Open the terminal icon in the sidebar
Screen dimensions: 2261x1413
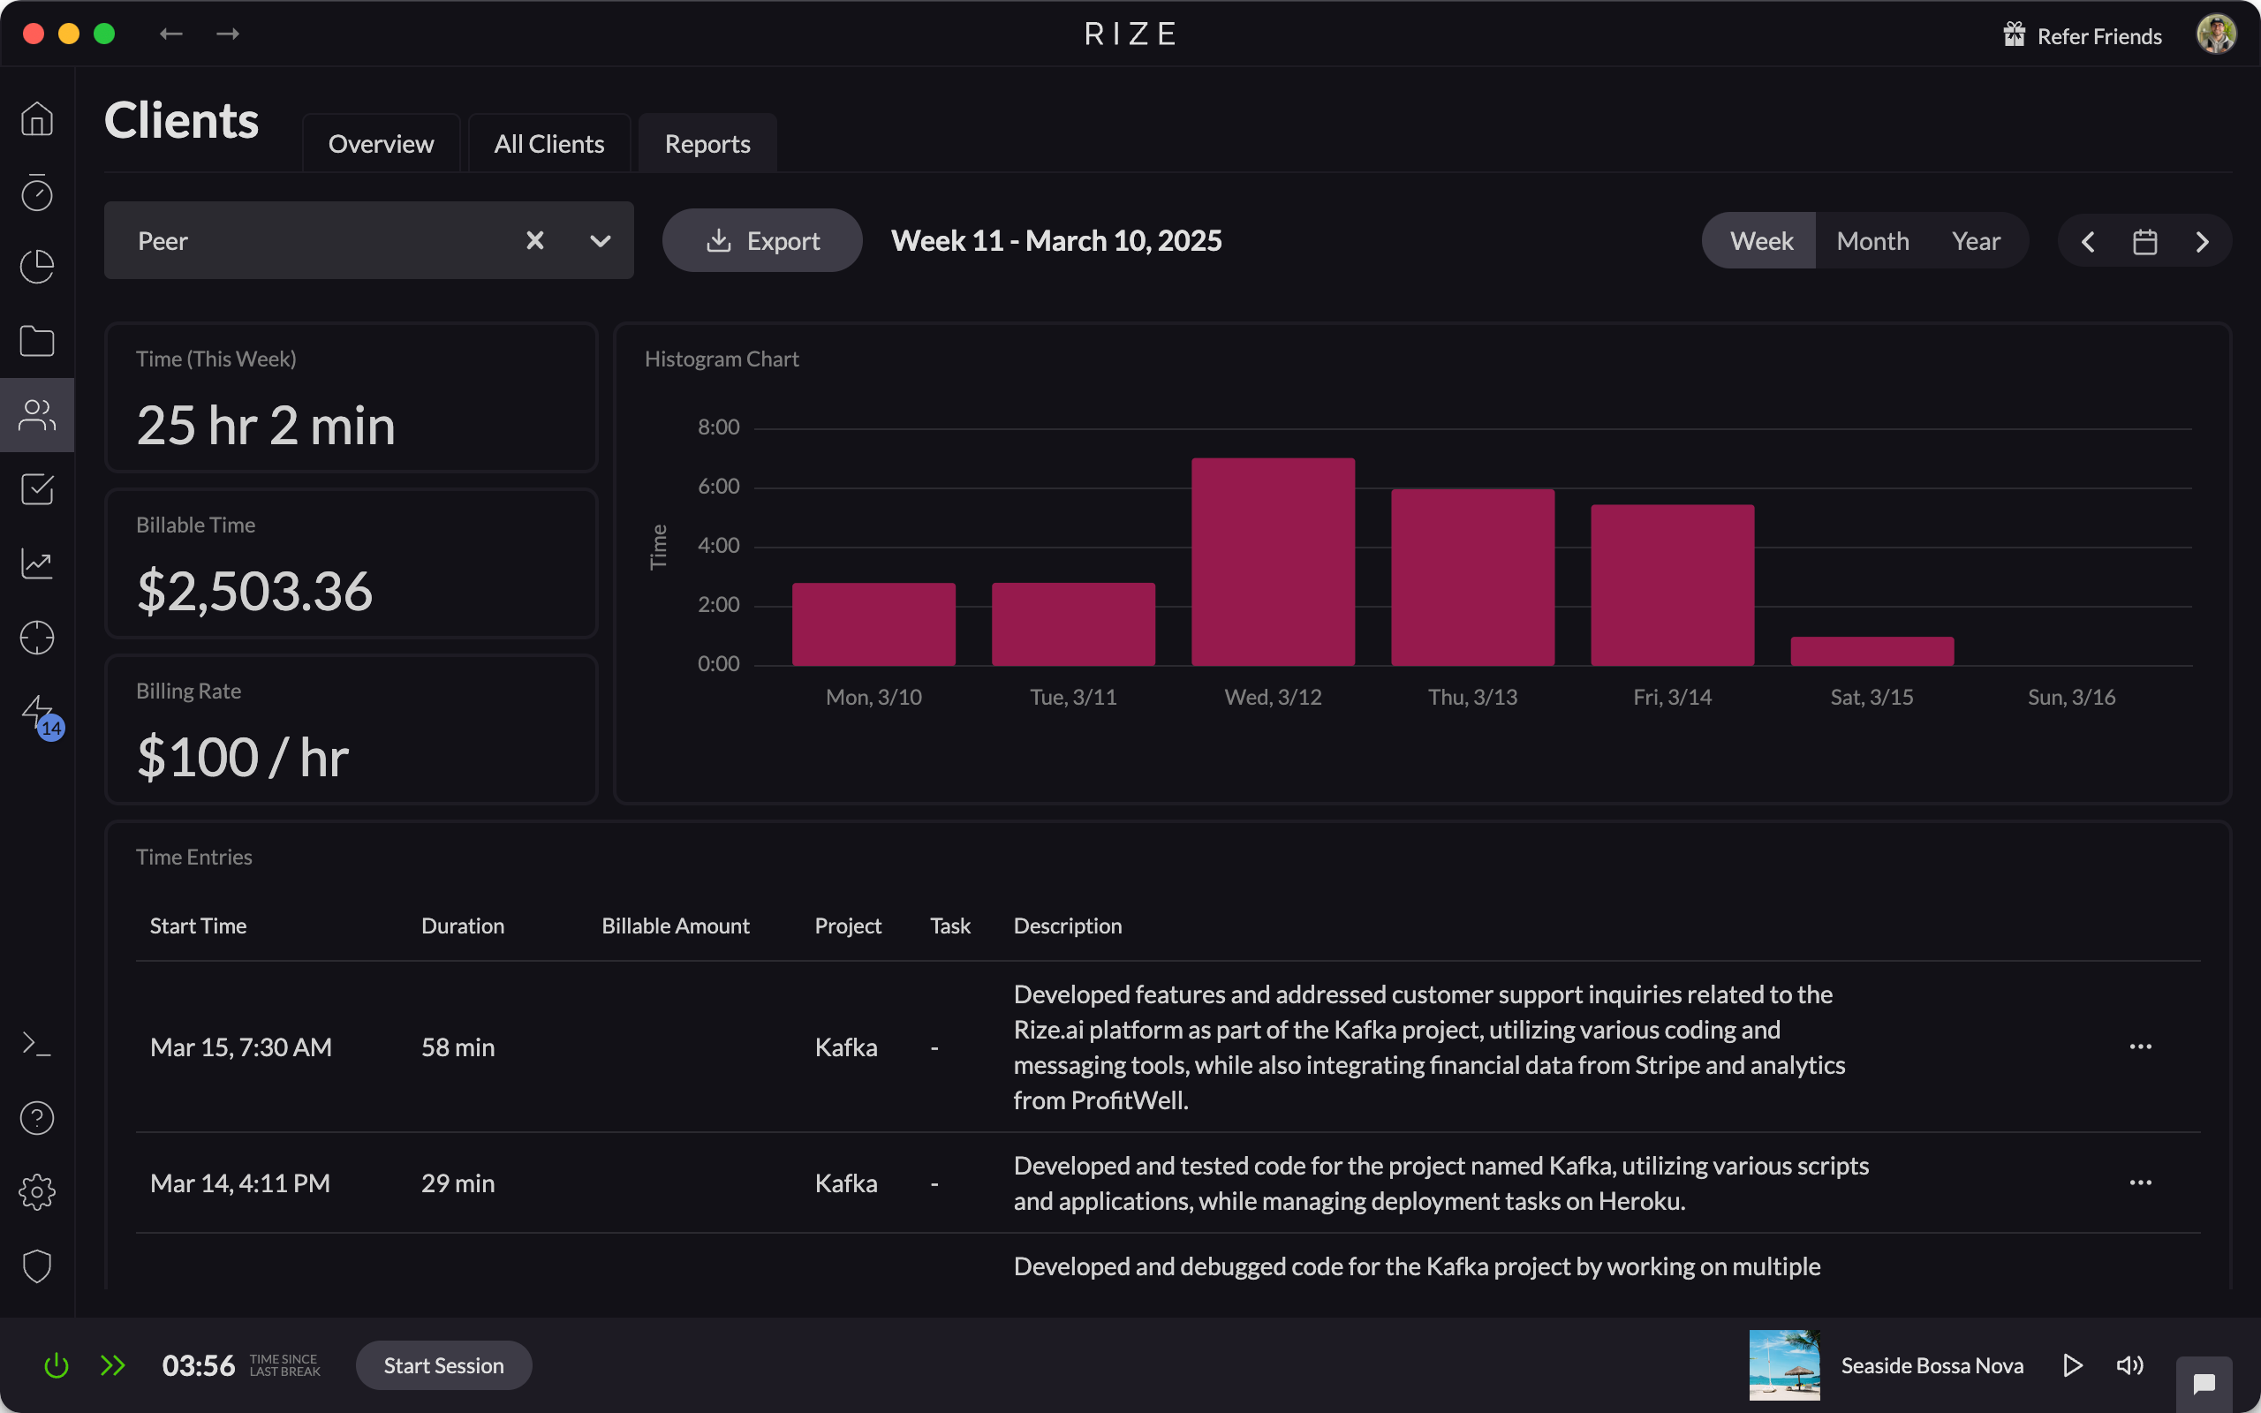[x=36, y=1043]
